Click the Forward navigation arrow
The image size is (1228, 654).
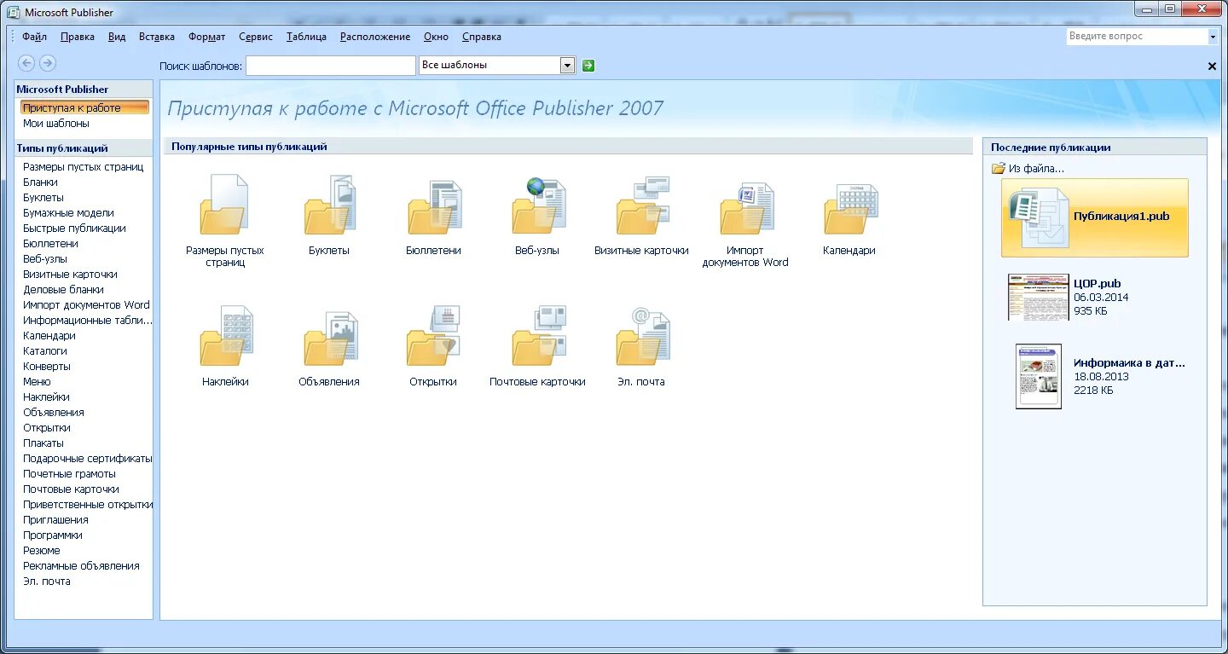48,62
